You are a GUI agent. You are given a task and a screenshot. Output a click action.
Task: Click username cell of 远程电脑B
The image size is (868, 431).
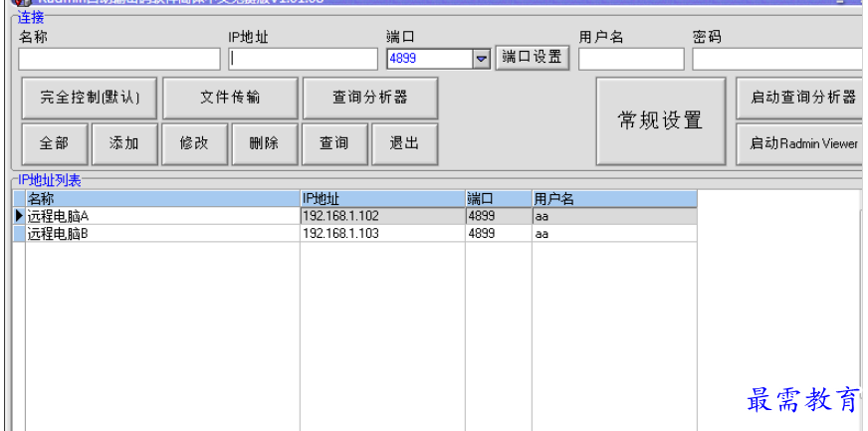pos(614,234)
